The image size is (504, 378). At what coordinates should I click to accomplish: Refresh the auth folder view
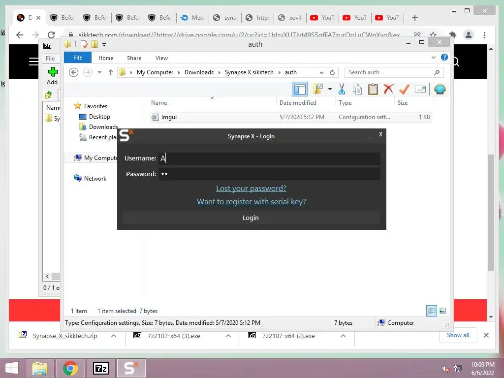[x=332, y=72]
